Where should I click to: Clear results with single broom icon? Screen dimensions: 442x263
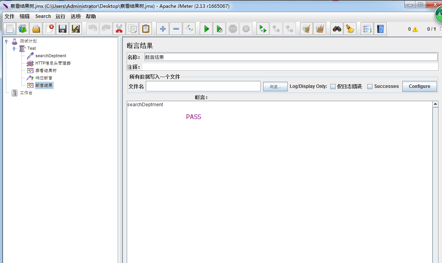pyautogui.click(x=306, y=29)
